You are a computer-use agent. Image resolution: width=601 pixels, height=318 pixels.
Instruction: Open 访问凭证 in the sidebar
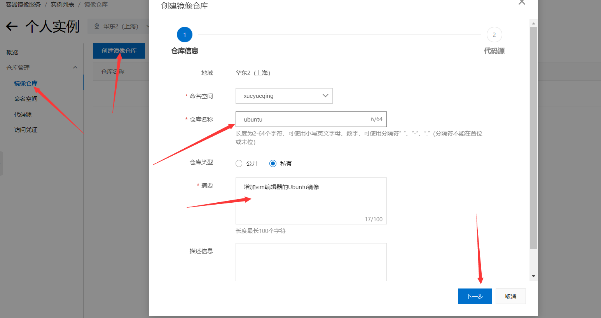[x=26, y=130]
